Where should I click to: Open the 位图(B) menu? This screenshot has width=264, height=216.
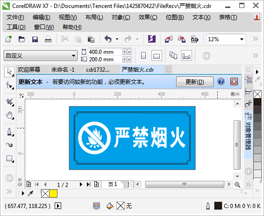(x=175, y=17)
